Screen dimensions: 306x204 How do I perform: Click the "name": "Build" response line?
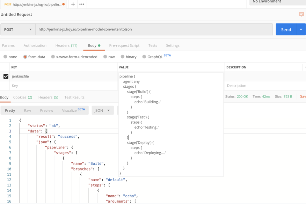[x=88, y=163]
